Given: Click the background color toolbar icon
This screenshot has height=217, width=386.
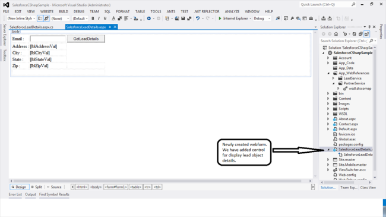Looking at the screenshot, I should pos(119,18).
